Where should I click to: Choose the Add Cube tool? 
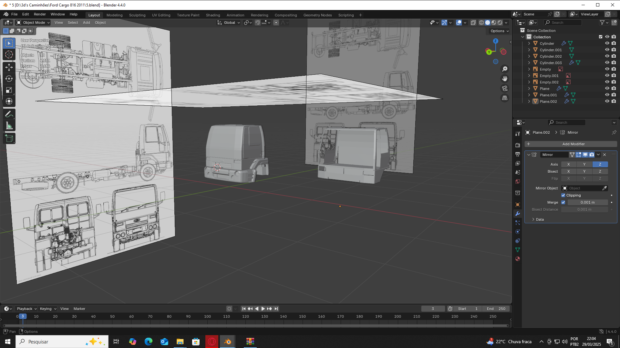click(9, 139)
